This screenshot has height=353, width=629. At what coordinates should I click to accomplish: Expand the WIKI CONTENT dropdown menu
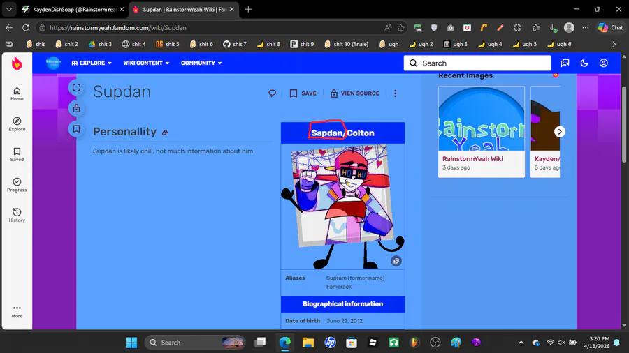pos(146,63)
